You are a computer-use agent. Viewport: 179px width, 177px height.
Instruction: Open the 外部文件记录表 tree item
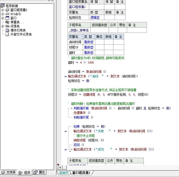(x=21, y=34)
